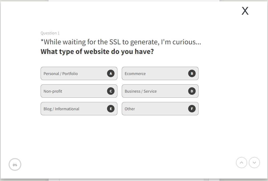Pick the Non-profit answer
This screenshot has width=268, height=181.
click(79, 91)
